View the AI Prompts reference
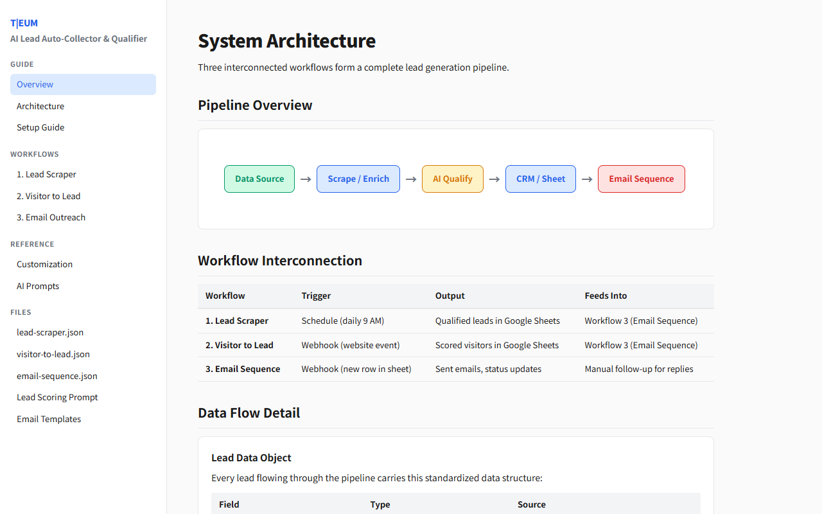This screenshot has height=514, width=822. point(38,286)
